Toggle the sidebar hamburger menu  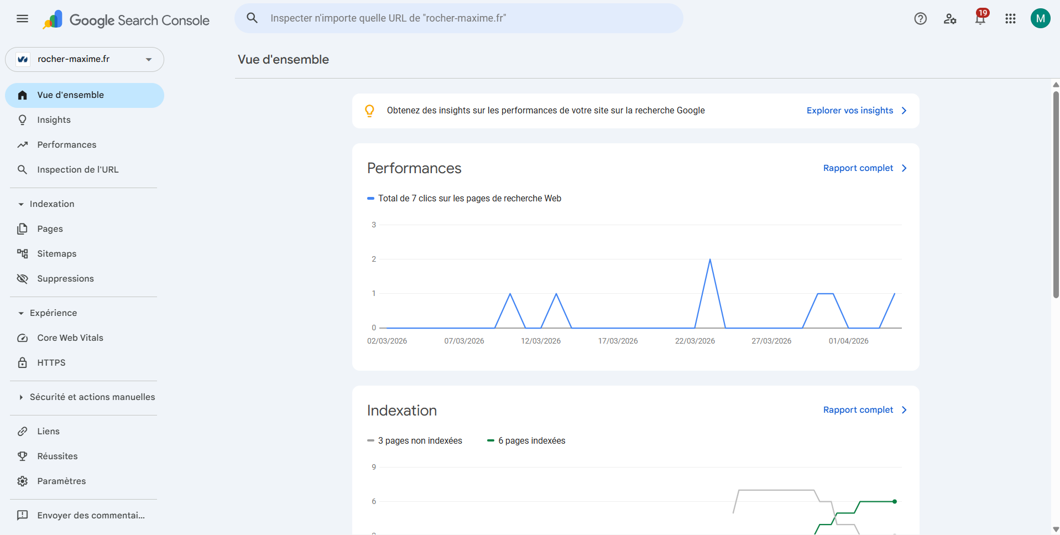(x=22, y=18)
